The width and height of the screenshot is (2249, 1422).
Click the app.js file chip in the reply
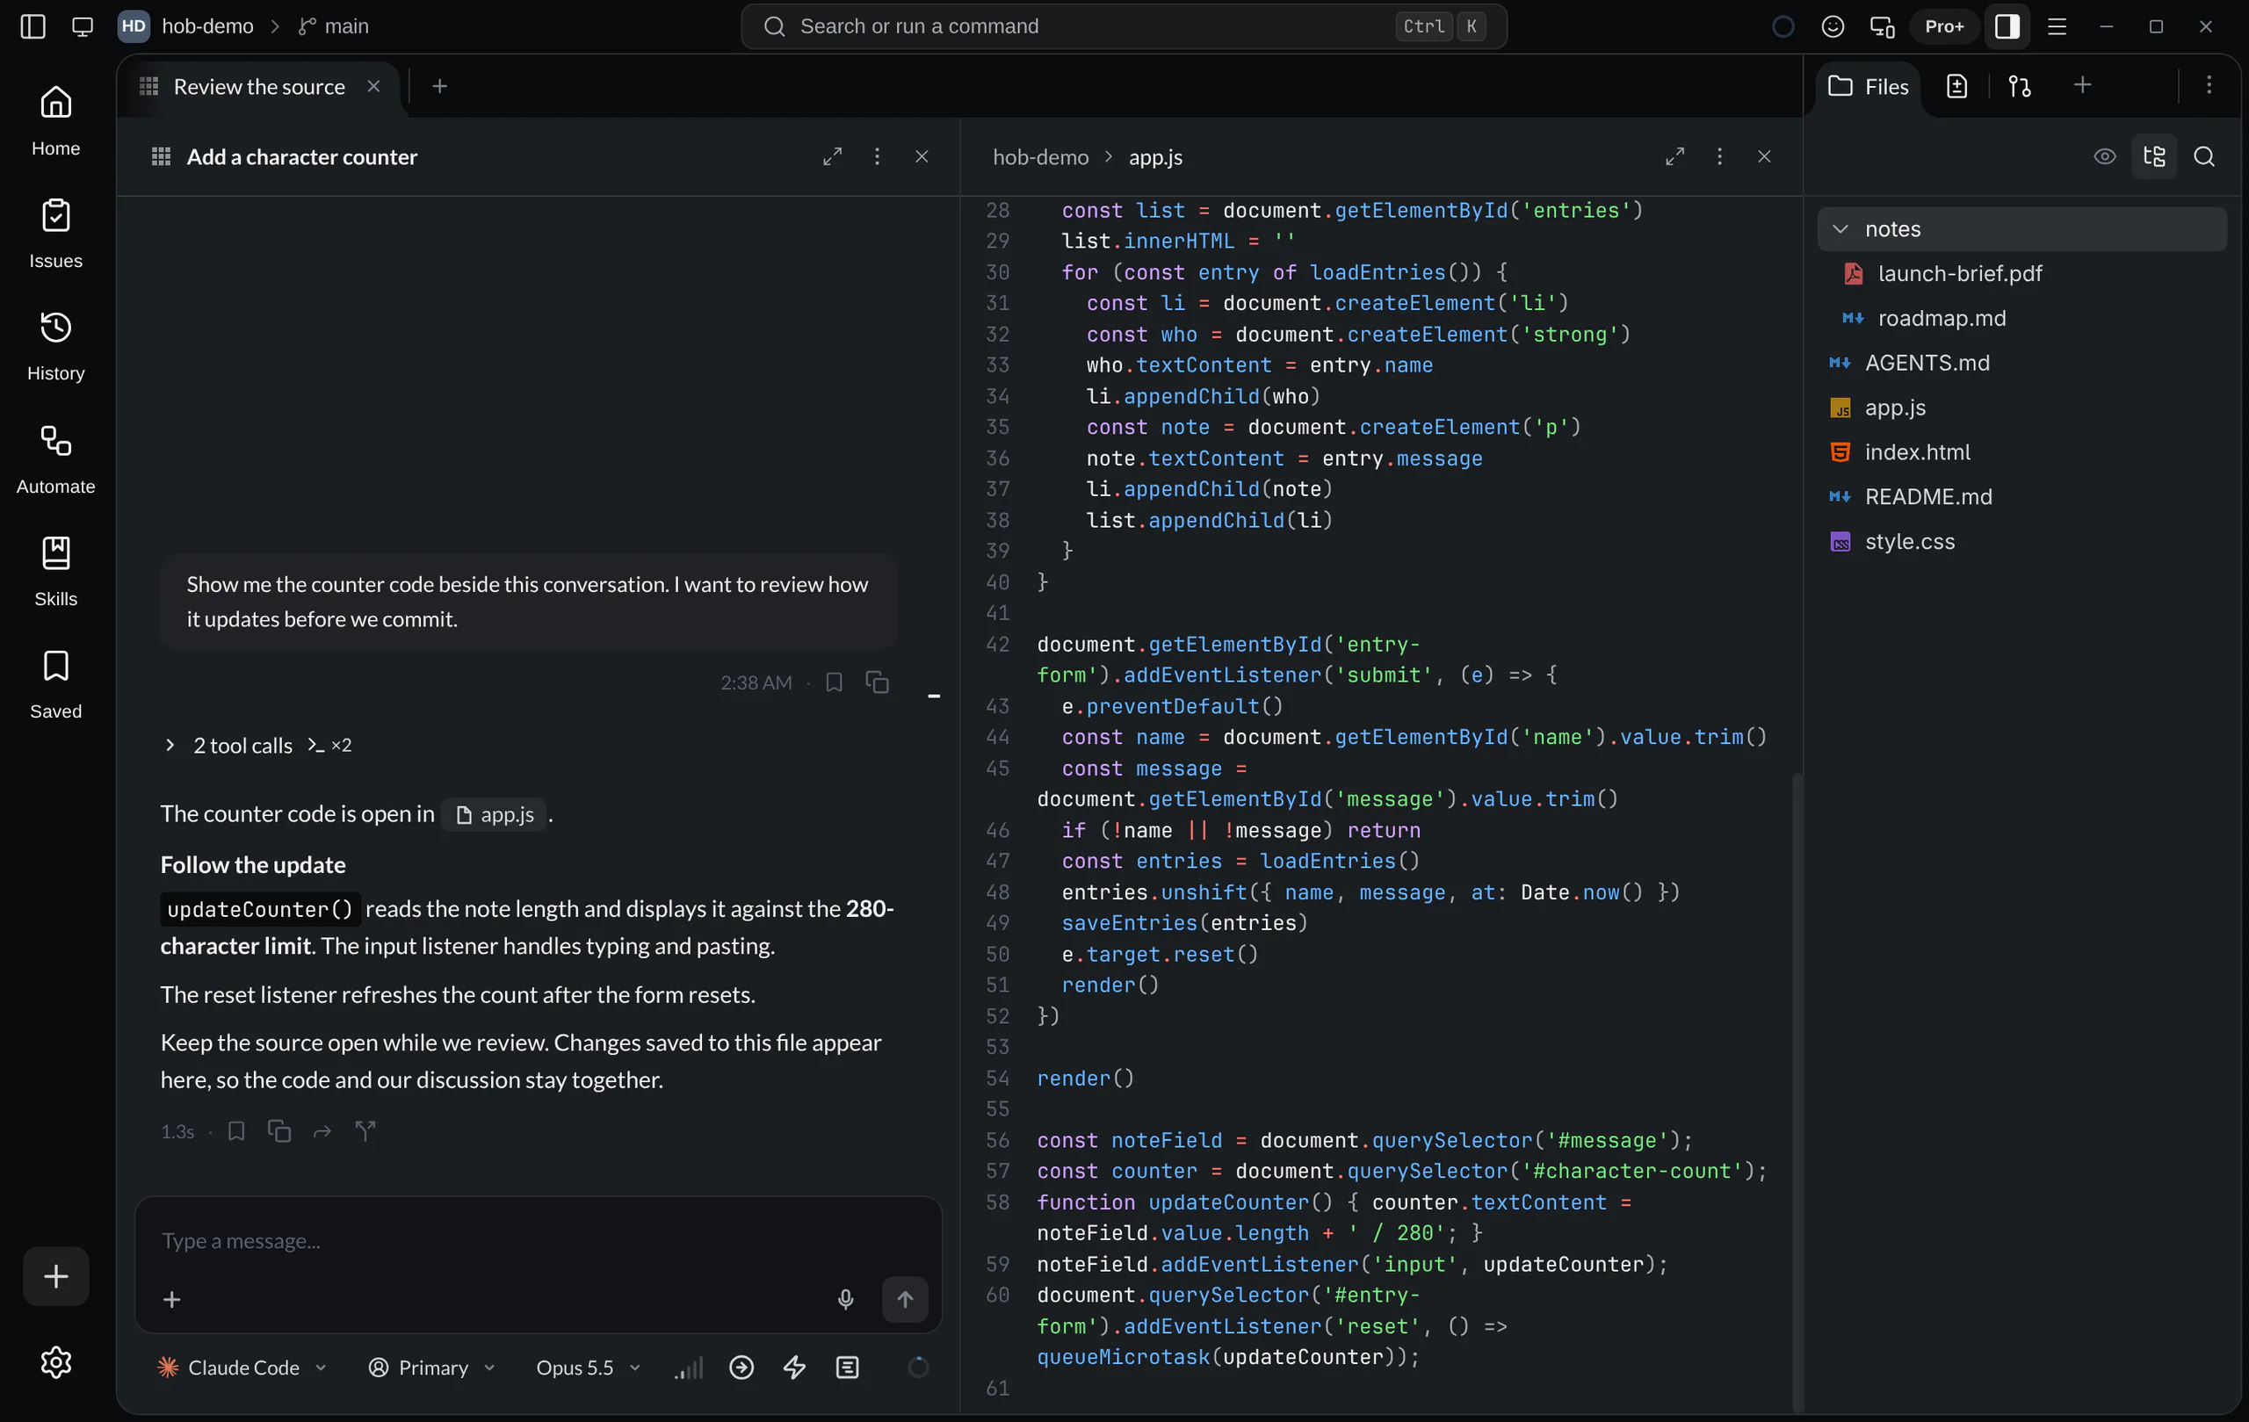tap(494, 814)
